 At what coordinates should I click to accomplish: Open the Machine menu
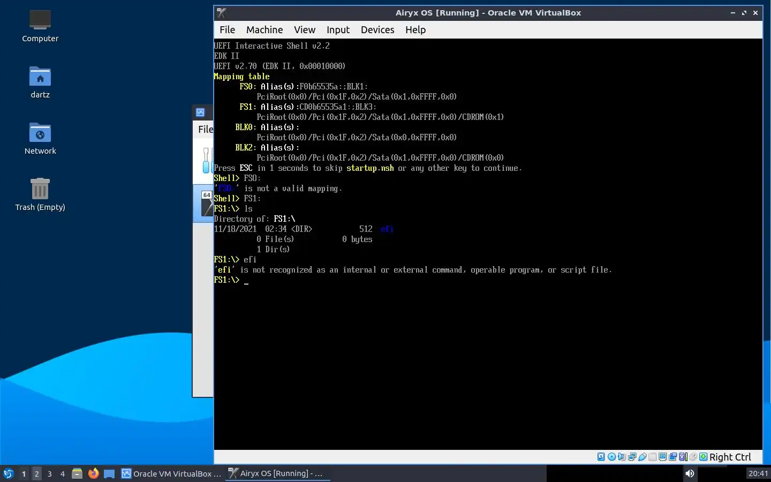click(264, 30)
